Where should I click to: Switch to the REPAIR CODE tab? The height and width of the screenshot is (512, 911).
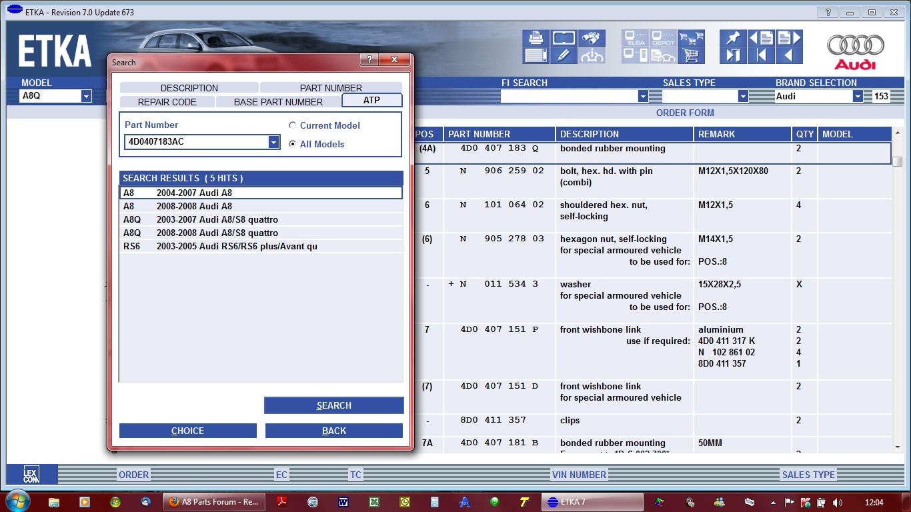coord(167,101)
